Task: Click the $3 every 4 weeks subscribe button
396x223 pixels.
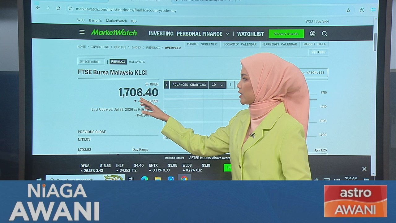Action: [286, 34]
